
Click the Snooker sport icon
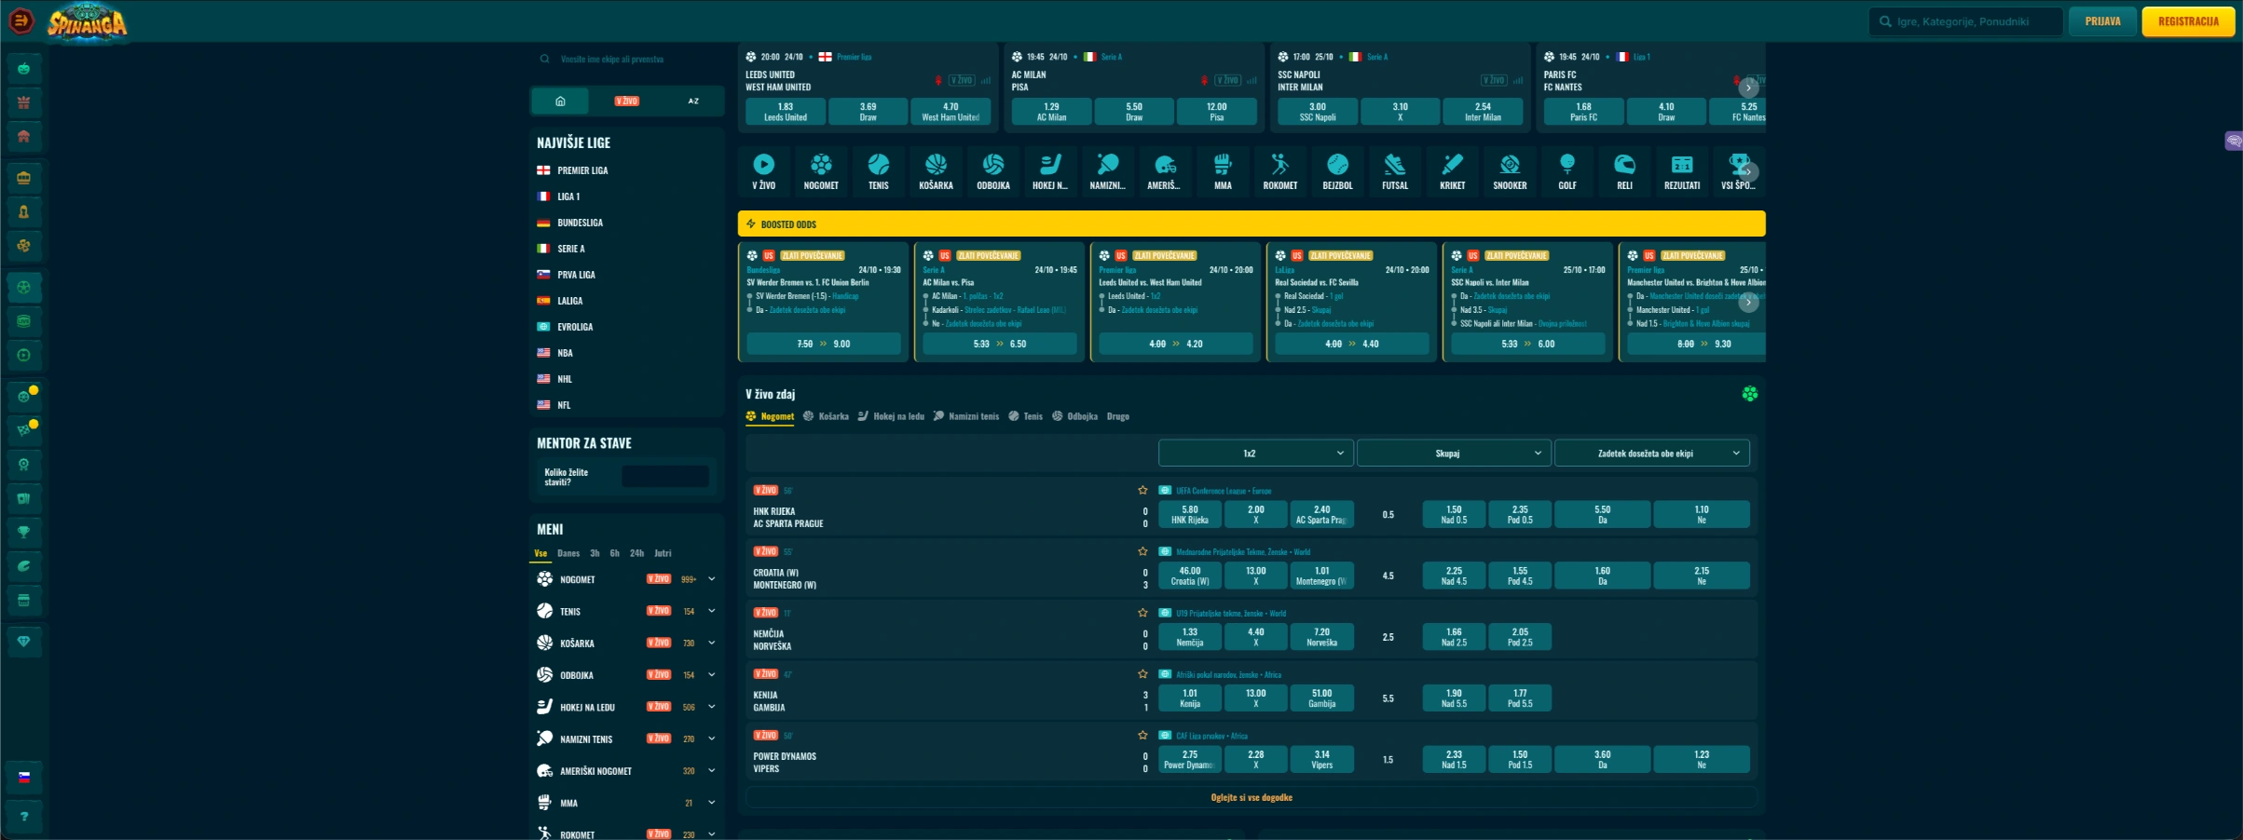(x=1509, y=171)
